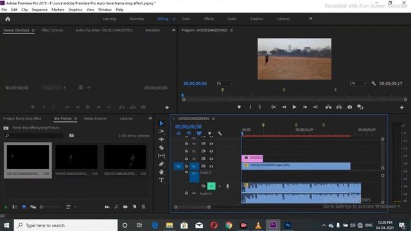Open Sort Icons dropdown in Project panel

coord(71,207)
